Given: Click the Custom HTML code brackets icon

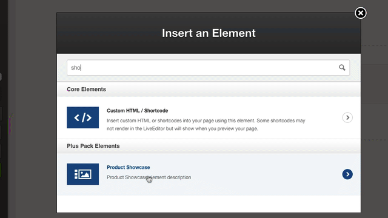Looking at the screenshot, I should (82, 117).
